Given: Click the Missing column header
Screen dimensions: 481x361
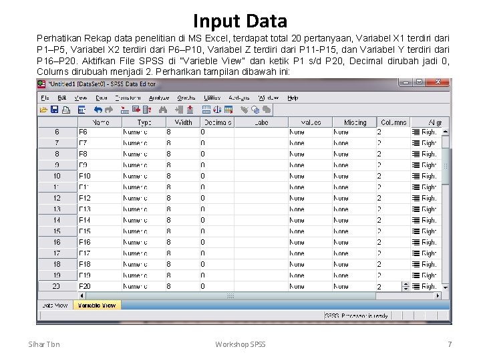Looking at the screenshot, I should point(355,122).
